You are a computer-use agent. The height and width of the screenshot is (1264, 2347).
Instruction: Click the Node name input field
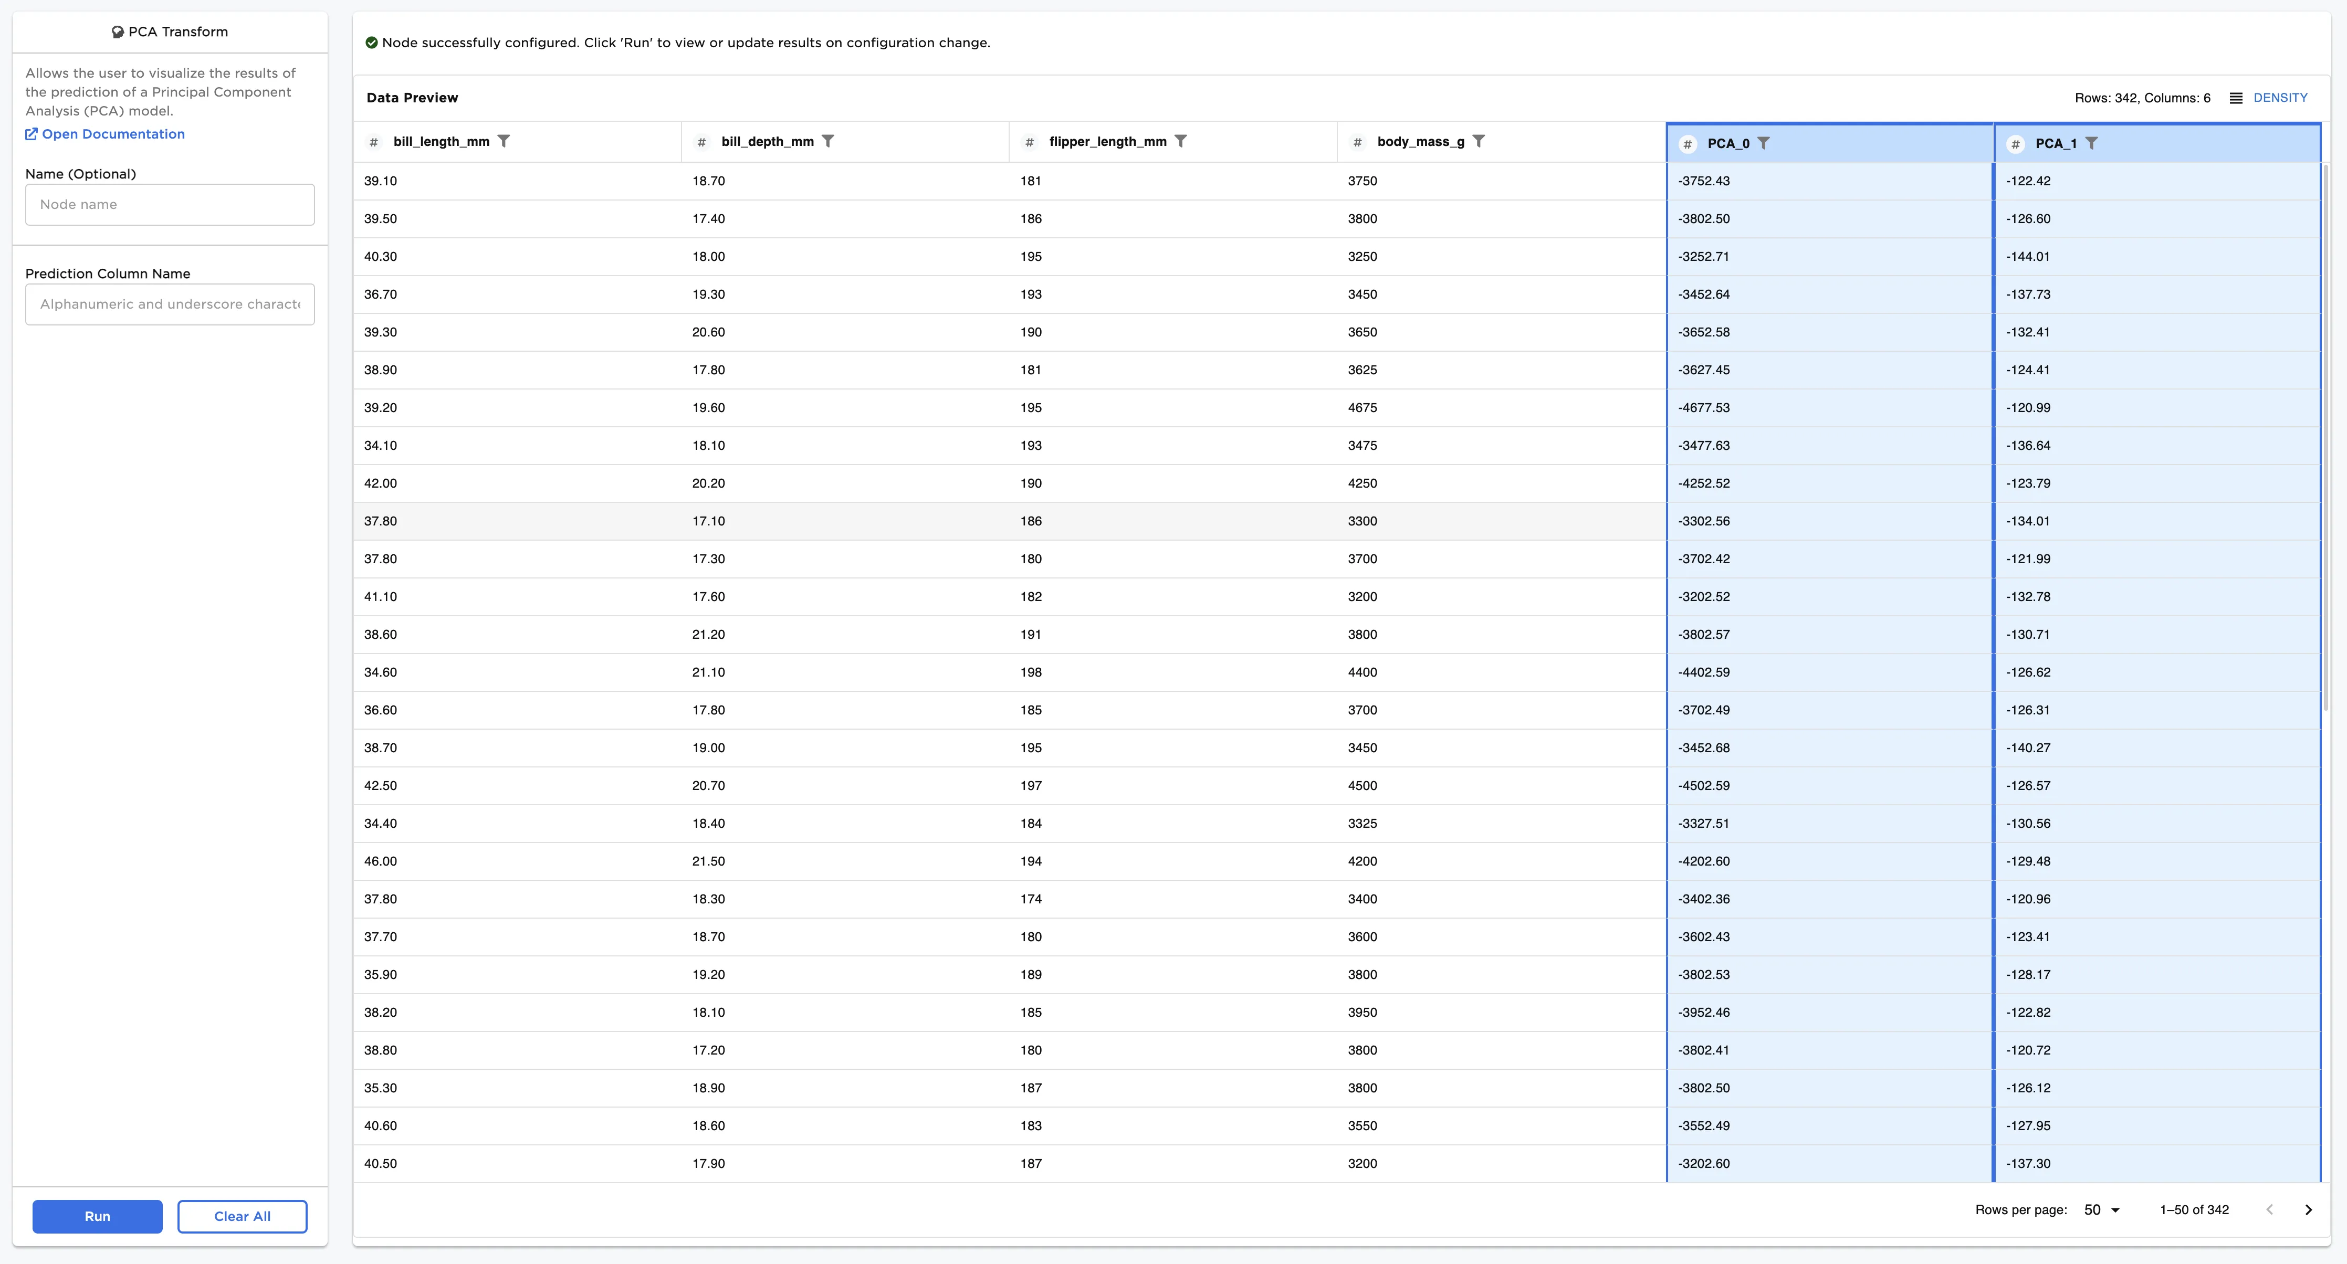coord(170,204)
